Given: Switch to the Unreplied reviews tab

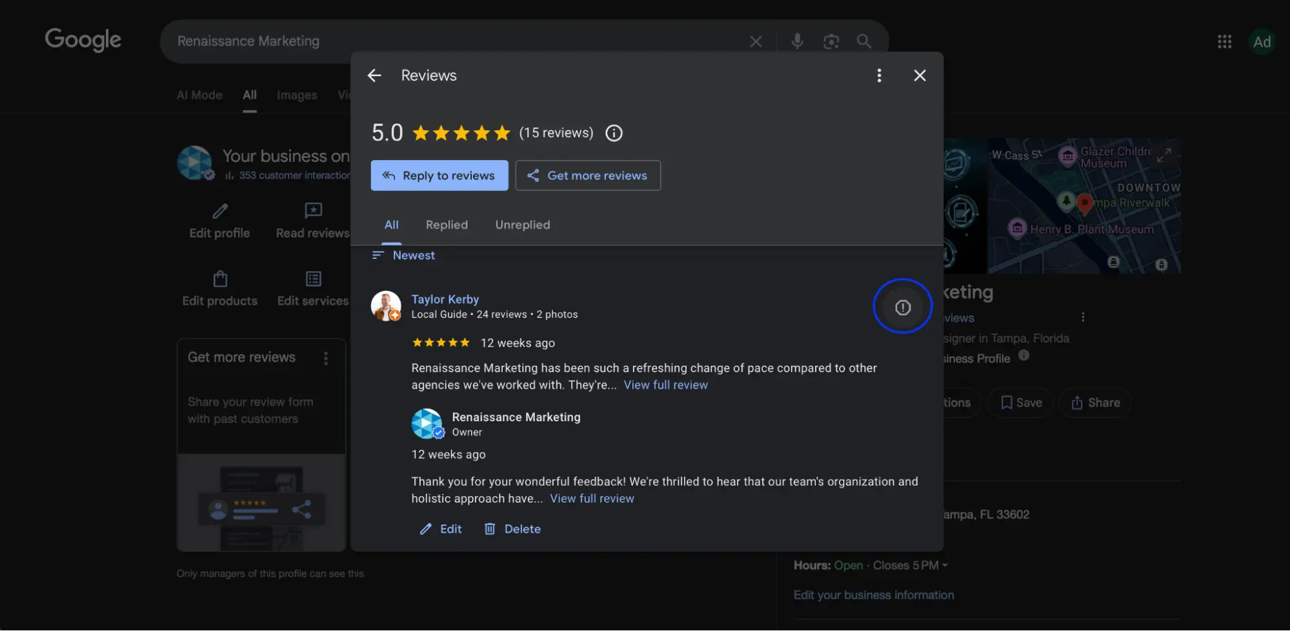Looking at the screenshot, I should [x=523, y=225].
